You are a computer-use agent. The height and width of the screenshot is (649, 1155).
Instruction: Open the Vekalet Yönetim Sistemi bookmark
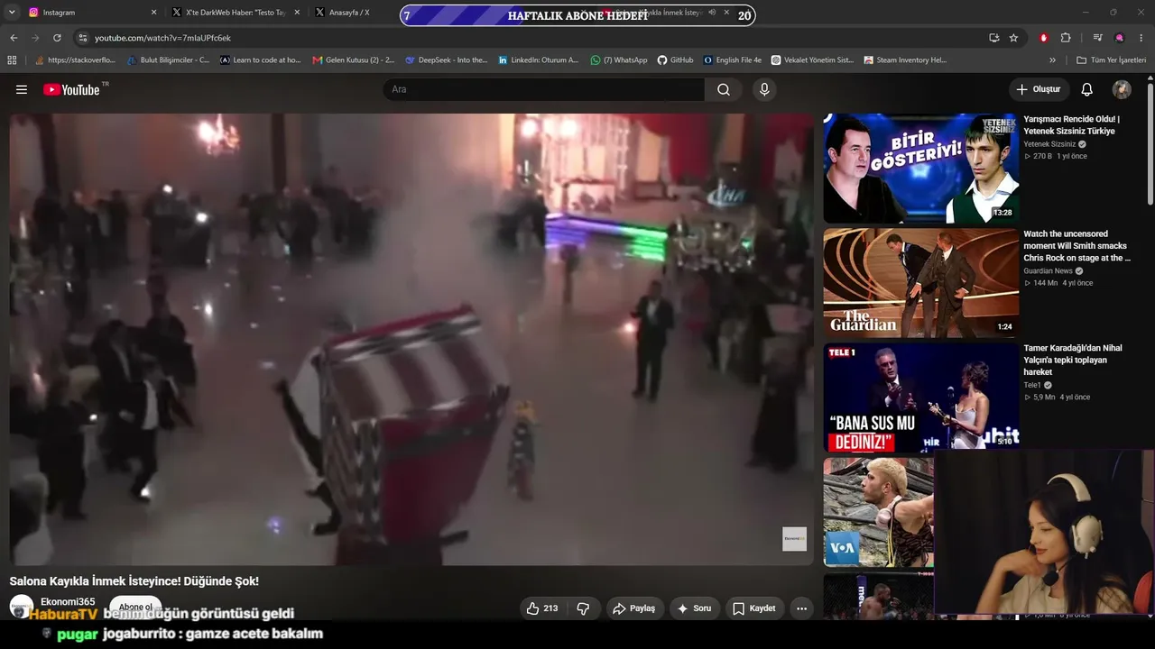812,60
